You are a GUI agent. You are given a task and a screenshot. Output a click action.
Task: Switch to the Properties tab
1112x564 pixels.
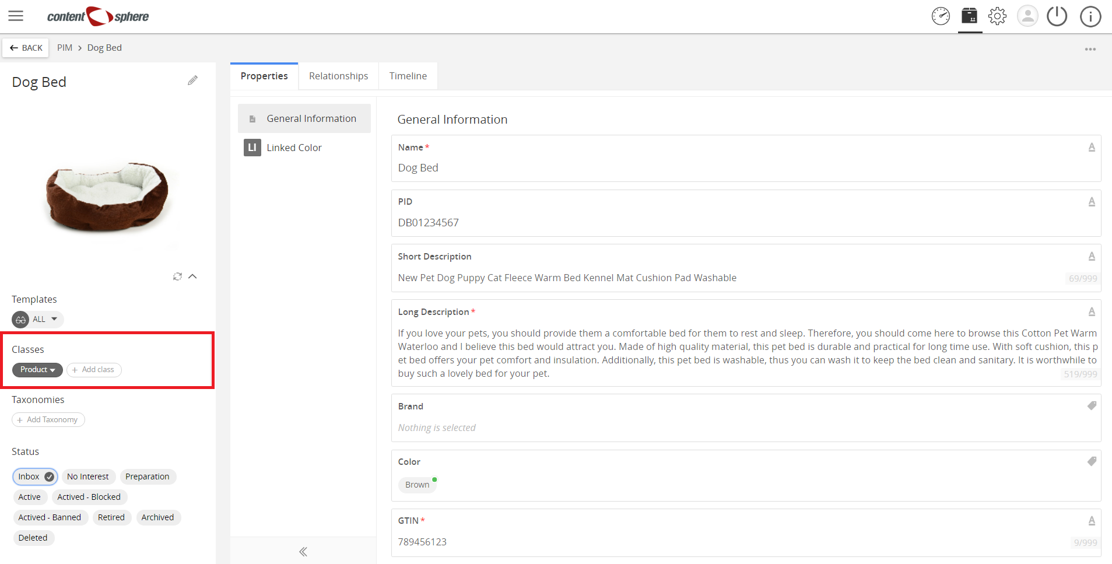264,76
